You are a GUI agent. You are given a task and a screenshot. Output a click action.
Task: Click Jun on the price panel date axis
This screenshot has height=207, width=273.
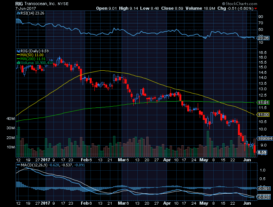point(247,160)
